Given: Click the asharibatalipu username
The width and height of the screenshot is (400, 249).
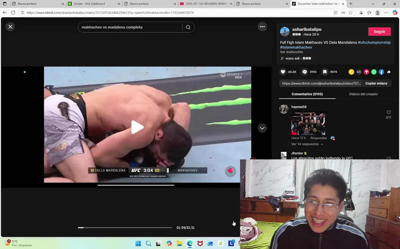Looking at the screenshot, I should [x=307, y=29].
